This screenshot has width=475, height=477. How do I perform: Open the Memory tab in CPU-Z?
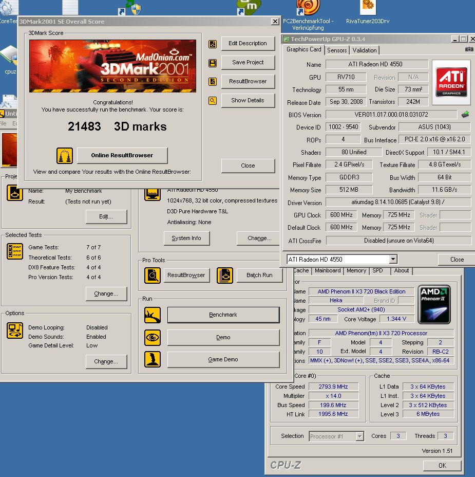(x=356, y=270)
